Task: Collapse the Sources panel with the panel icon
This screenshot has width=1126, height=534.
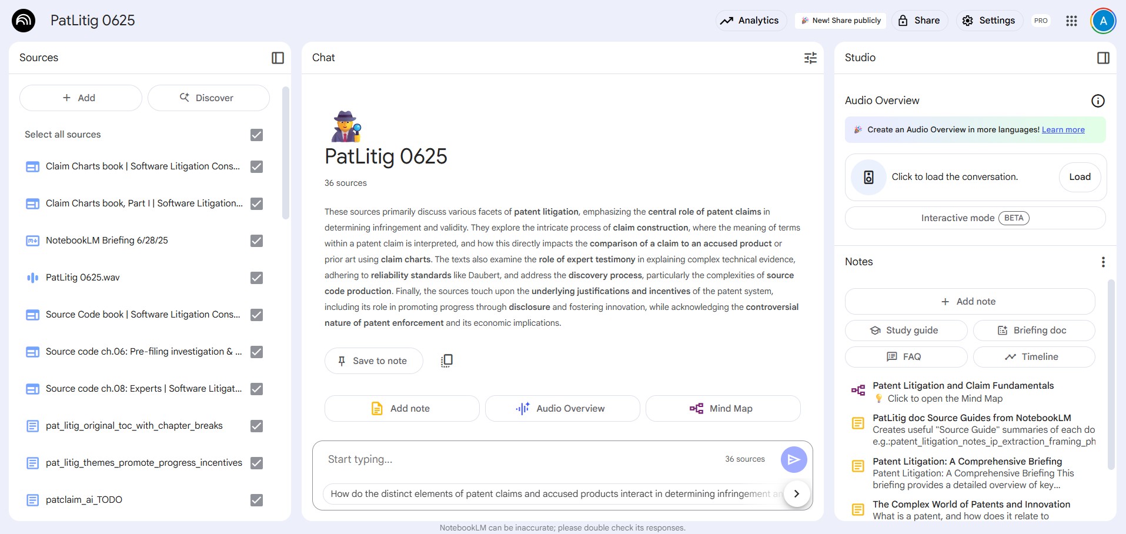Action: [x=278, y=58]
